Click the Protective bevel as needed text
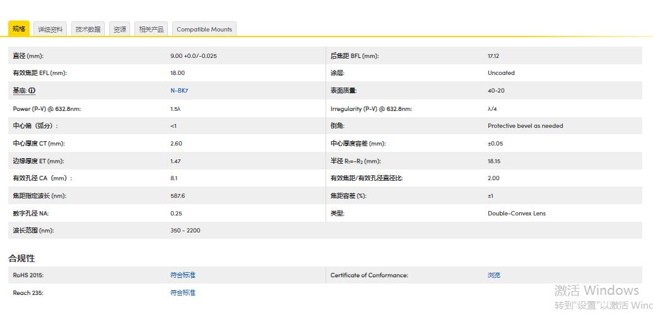 (525, 126)
